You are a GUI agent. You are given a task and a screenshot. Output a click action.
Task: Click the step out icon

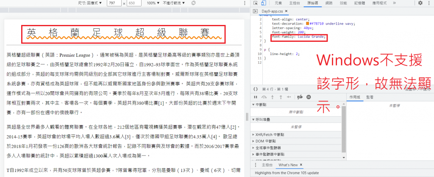pyautogui.click(x=281, y=97)
